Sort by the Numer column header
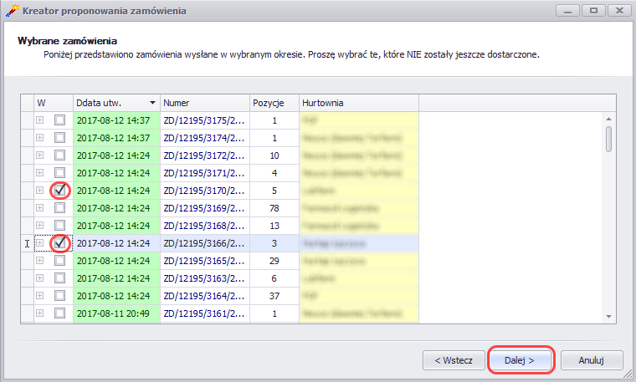 click(203, 103)
